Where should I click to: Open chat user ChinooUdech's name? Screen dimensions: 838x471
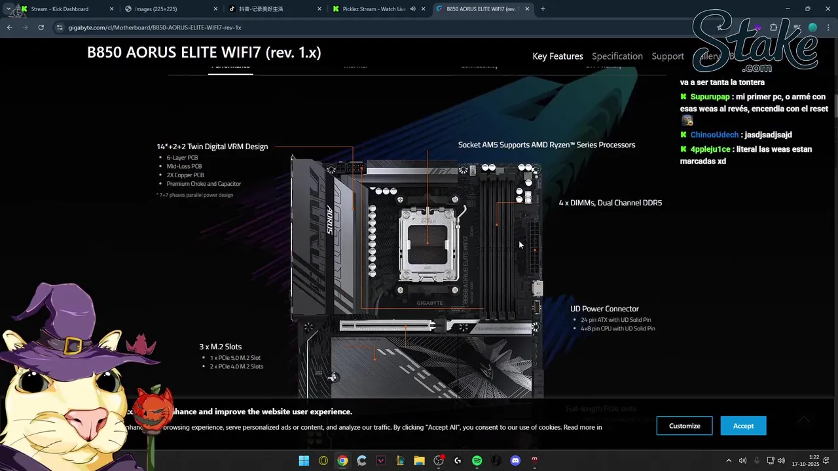[x=714, y=135]
